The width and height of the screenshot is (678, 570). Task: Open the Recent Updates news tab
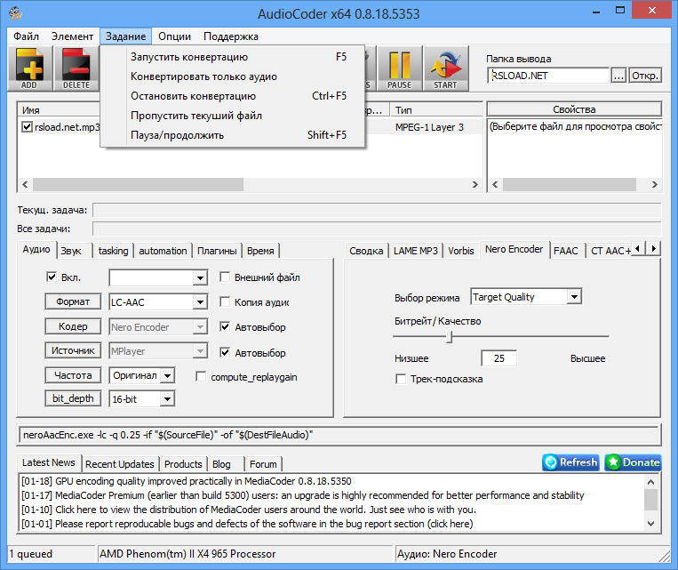[x=120, y=464]
